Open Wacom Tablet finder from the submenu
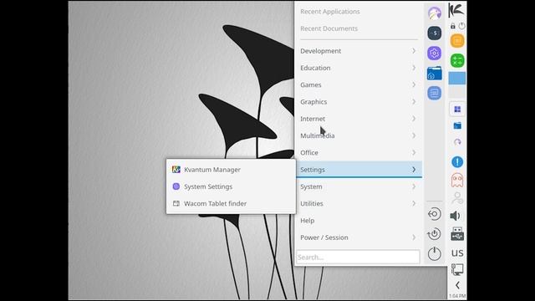Screen dimensions: 535x301 231,203
